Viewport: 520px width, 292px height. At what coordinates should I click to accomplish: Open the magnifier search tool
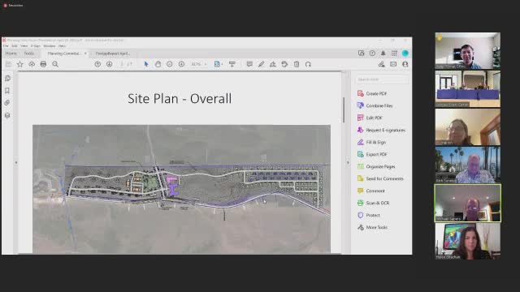pyautogui.click(x=55, y=64)
